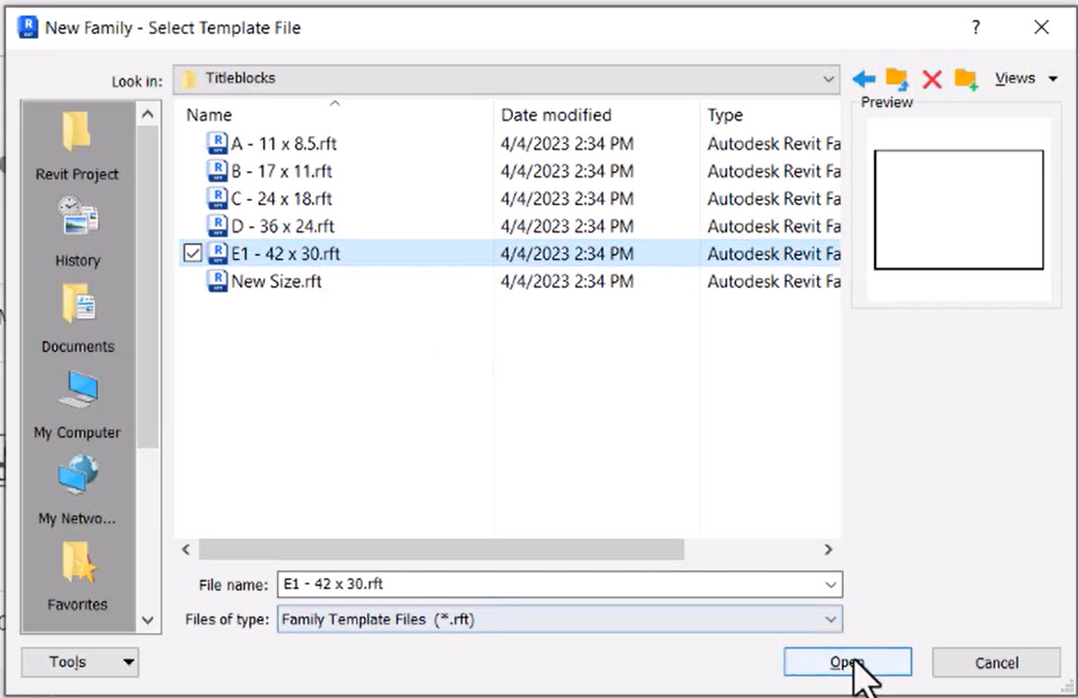Click the question mark help icon
The height and width of the screenshot is (698, 1078).
[975, 28]
